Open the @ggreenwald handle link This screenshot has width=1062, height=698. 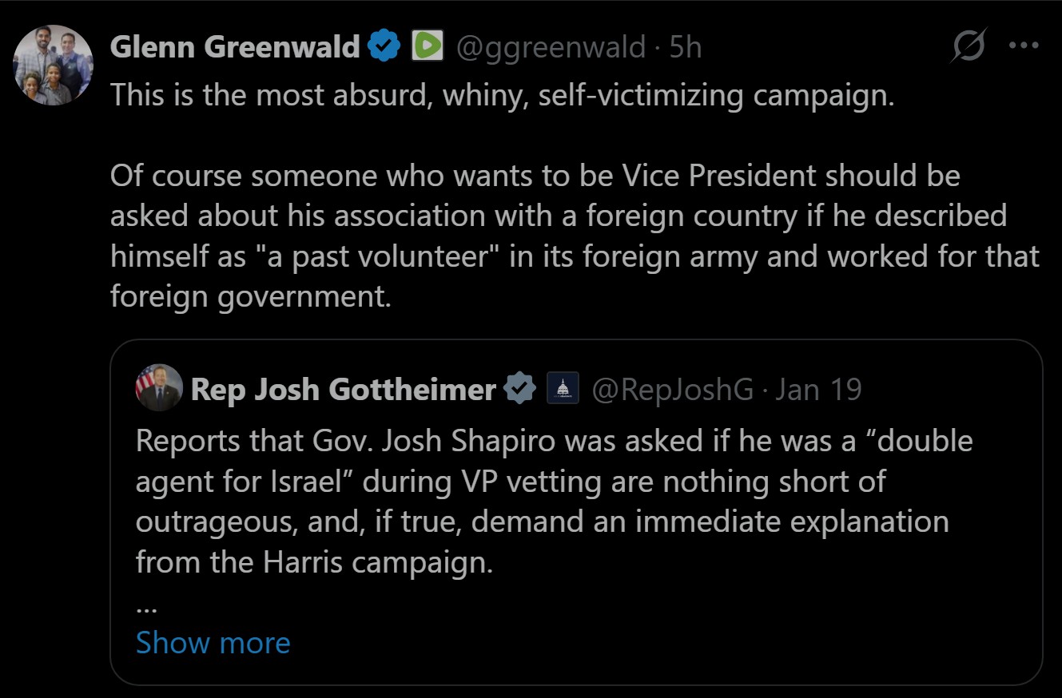tap(551, 47)
